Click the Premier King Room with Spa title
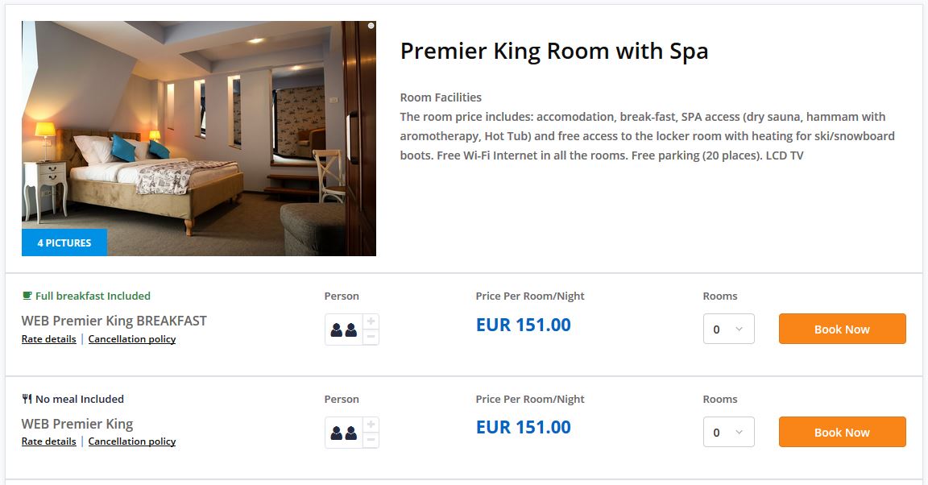Image resolution: width=928 pixels, height=485 pixels. (x=554, y=52)
